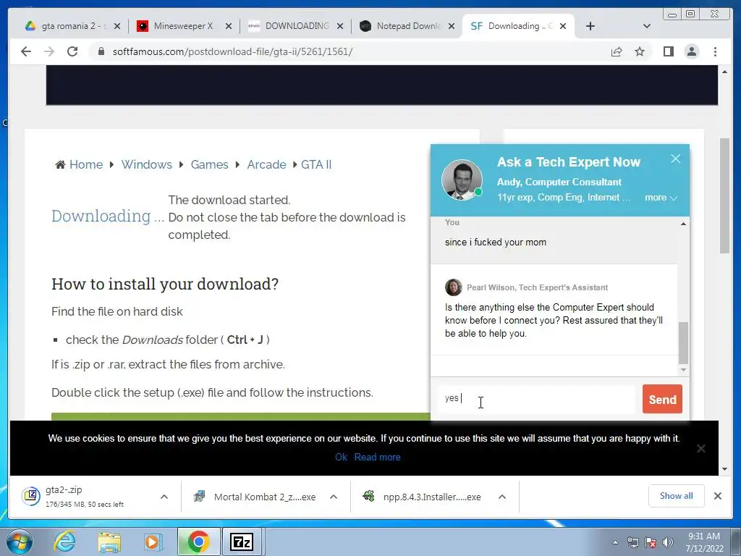Open the Chrome three-dot menu

click(x=715, y=51)
